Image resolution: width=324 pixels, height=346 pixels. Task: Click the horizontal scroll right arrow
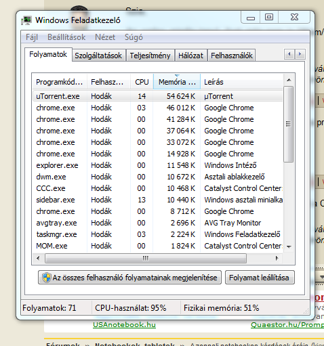pyautogui.click(x=277, y=258)
